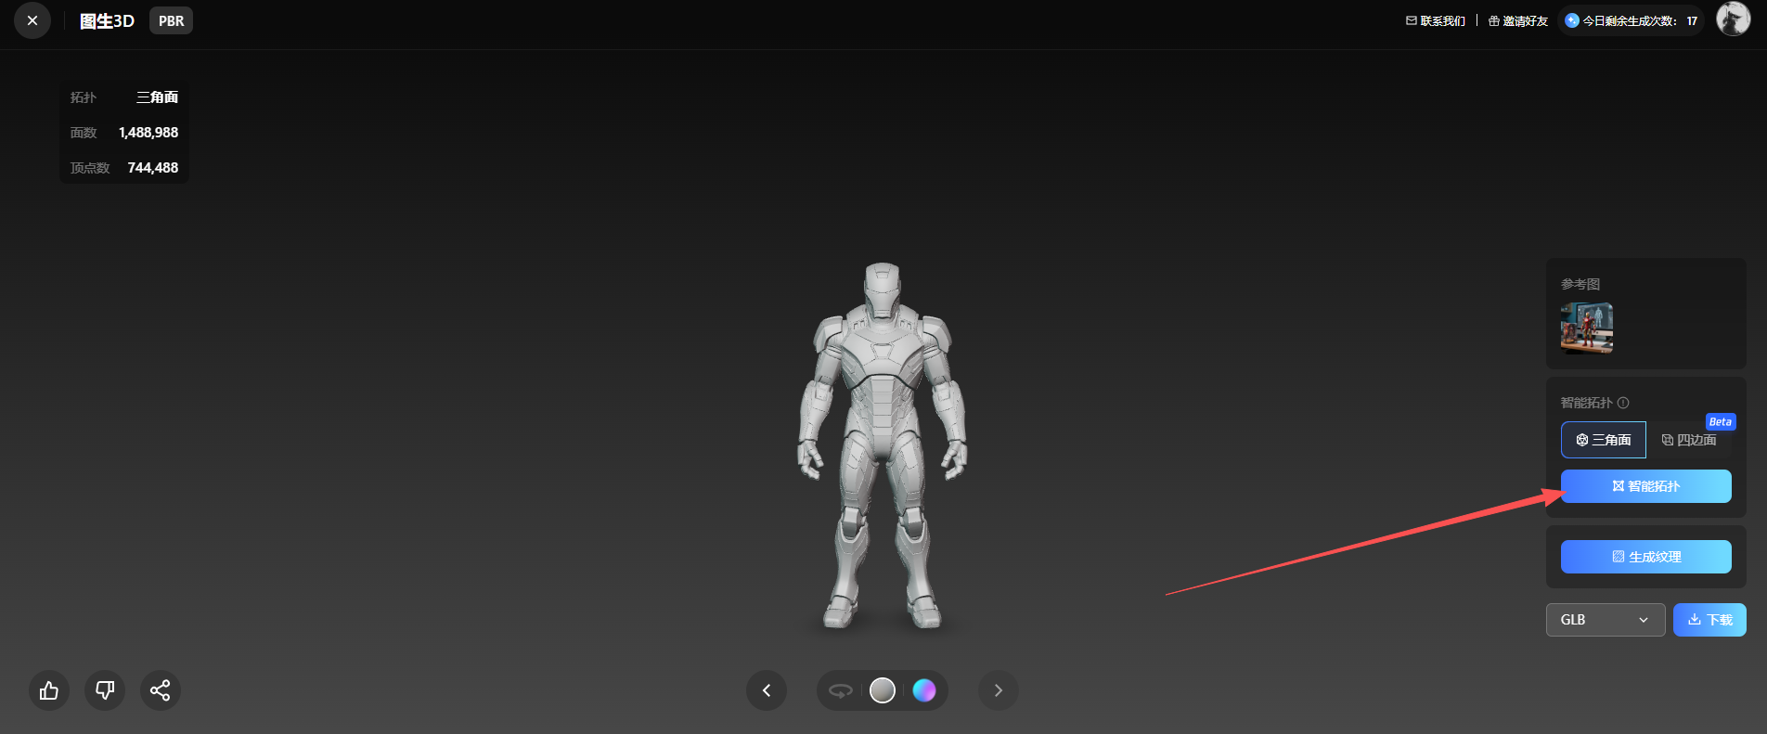This screenshot has width=1767, height=734.
Task: Toggle auto-rotate icon in view toolbar
Action: (x=840, y=690)
